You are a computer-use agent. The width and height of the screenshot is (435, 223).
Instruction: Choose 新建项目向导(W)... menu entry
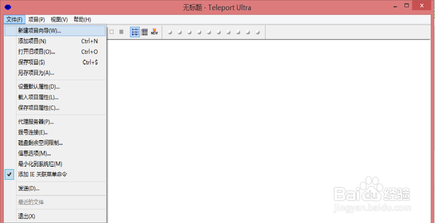(55, 31)
